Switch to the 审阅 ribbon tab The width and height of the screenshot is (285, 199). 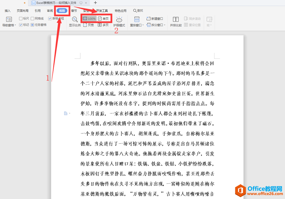(50, 11)
